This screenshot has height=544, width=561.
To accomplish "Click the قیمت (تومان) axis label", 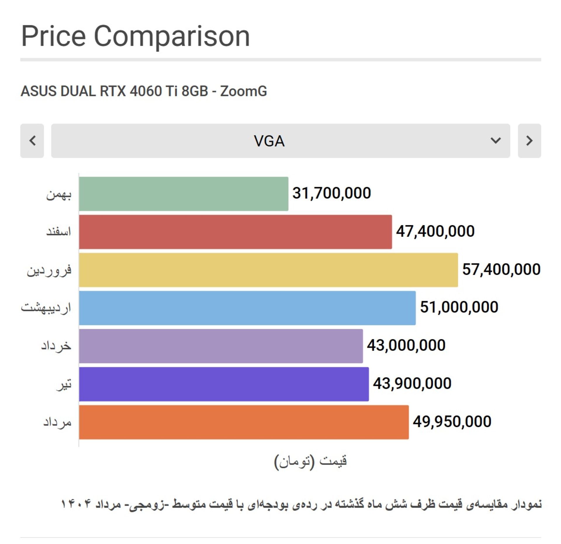I will click(x=310, y=462).
